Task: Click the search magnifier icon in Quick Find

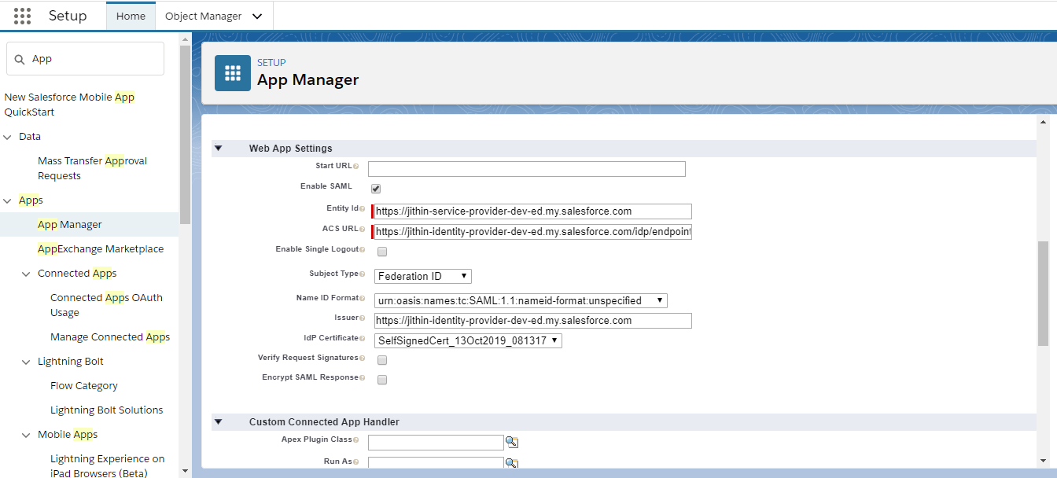Action: 20,59
